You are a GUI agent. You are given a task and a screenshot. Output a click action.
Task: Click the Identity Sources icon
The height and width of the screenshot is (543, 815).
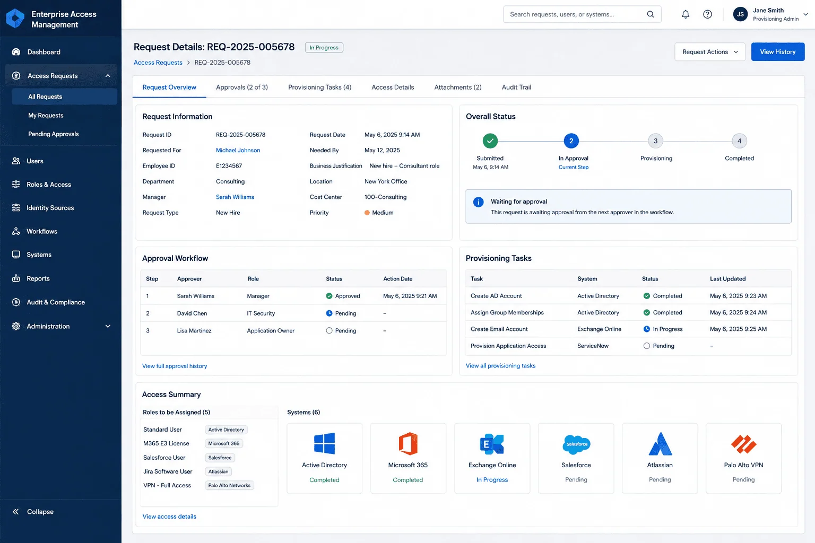click(x=16, y=208)
